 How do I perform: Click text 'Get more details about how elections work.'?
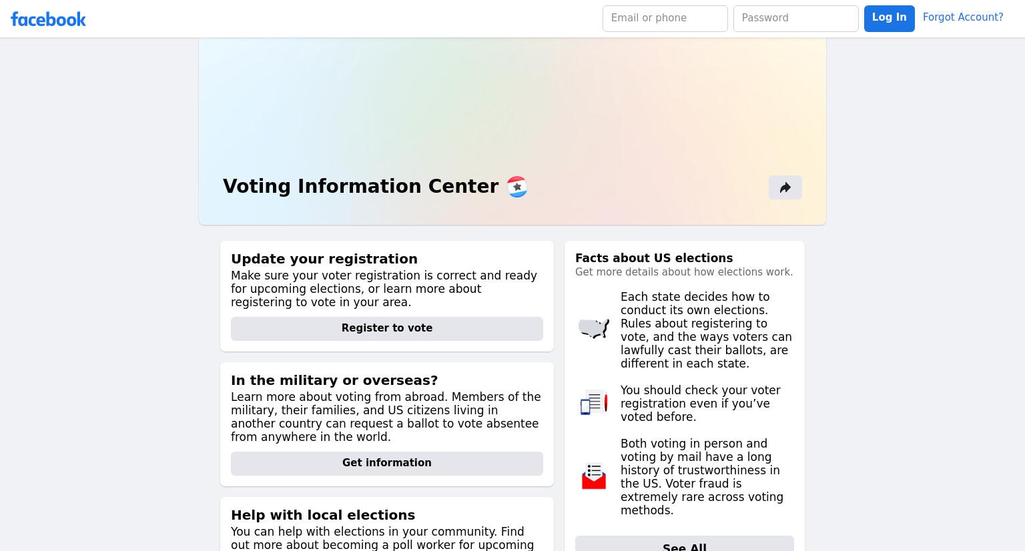tap(684, 272)
